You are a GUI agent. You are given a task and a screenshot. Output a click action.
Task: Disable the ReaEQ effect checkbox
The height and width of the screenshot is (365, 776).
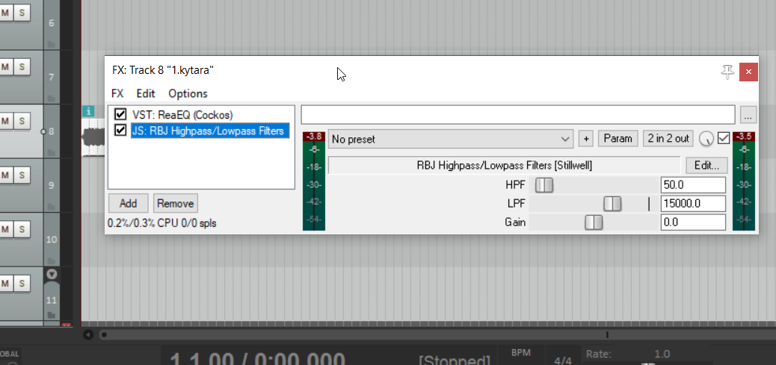(x=120, y=115)
